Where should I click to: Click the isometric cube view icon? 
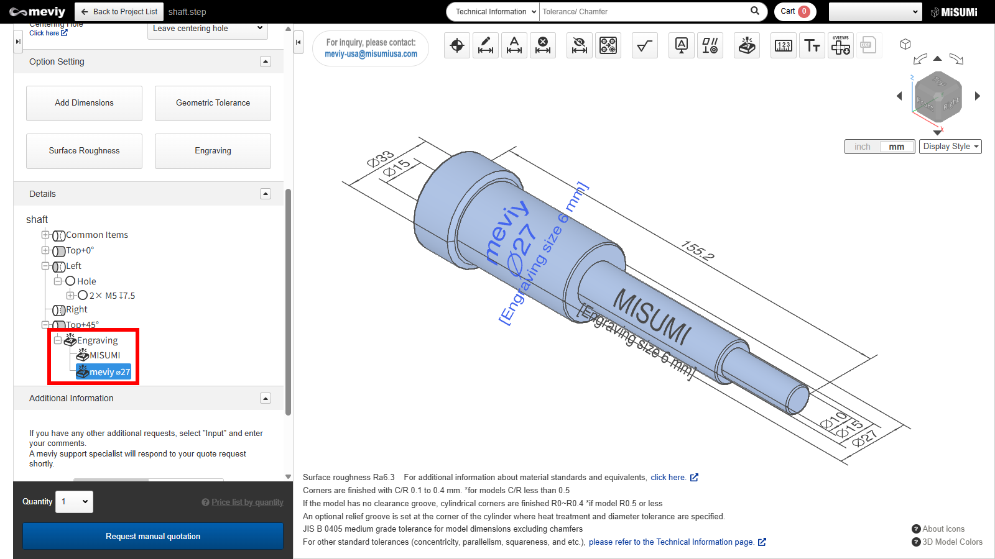(x=905, y=44)
